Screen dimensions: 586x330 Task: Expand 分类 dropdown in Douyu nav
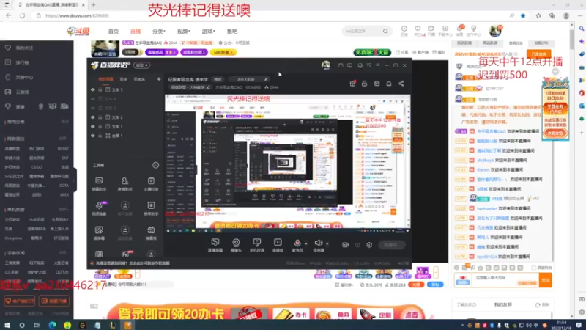[158, 32]
